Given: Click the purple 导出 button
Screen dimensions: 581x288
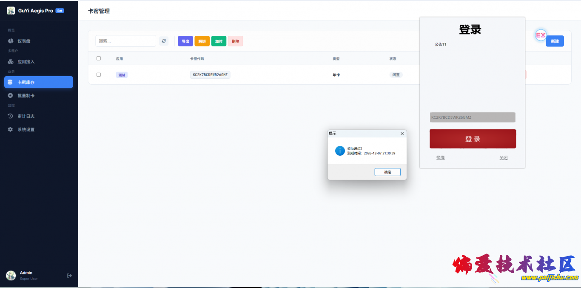Looking at the screenshot, I should coord(185,41).
